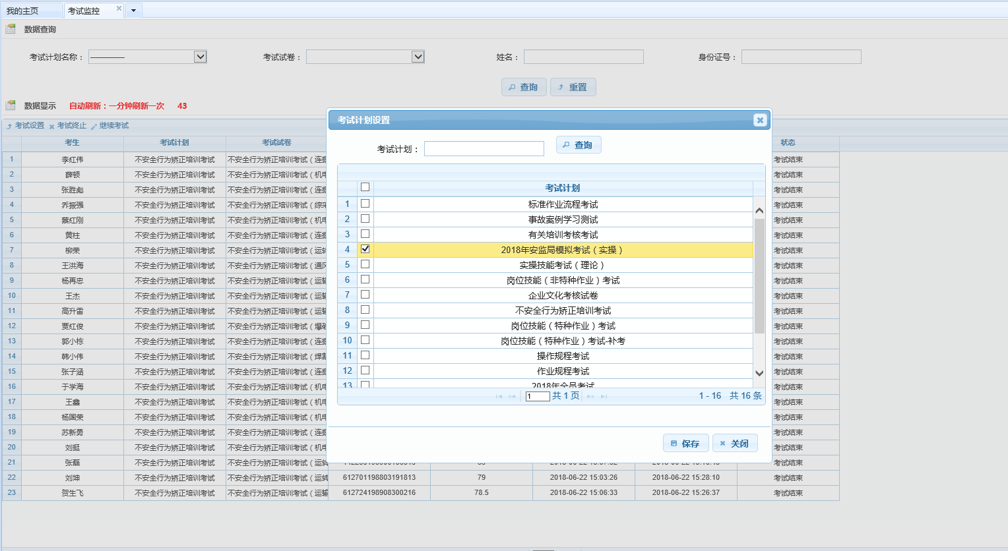Viewport: 1008px width, 551px height.
Task: Click the previous page pagination icon
Action: 512,396
